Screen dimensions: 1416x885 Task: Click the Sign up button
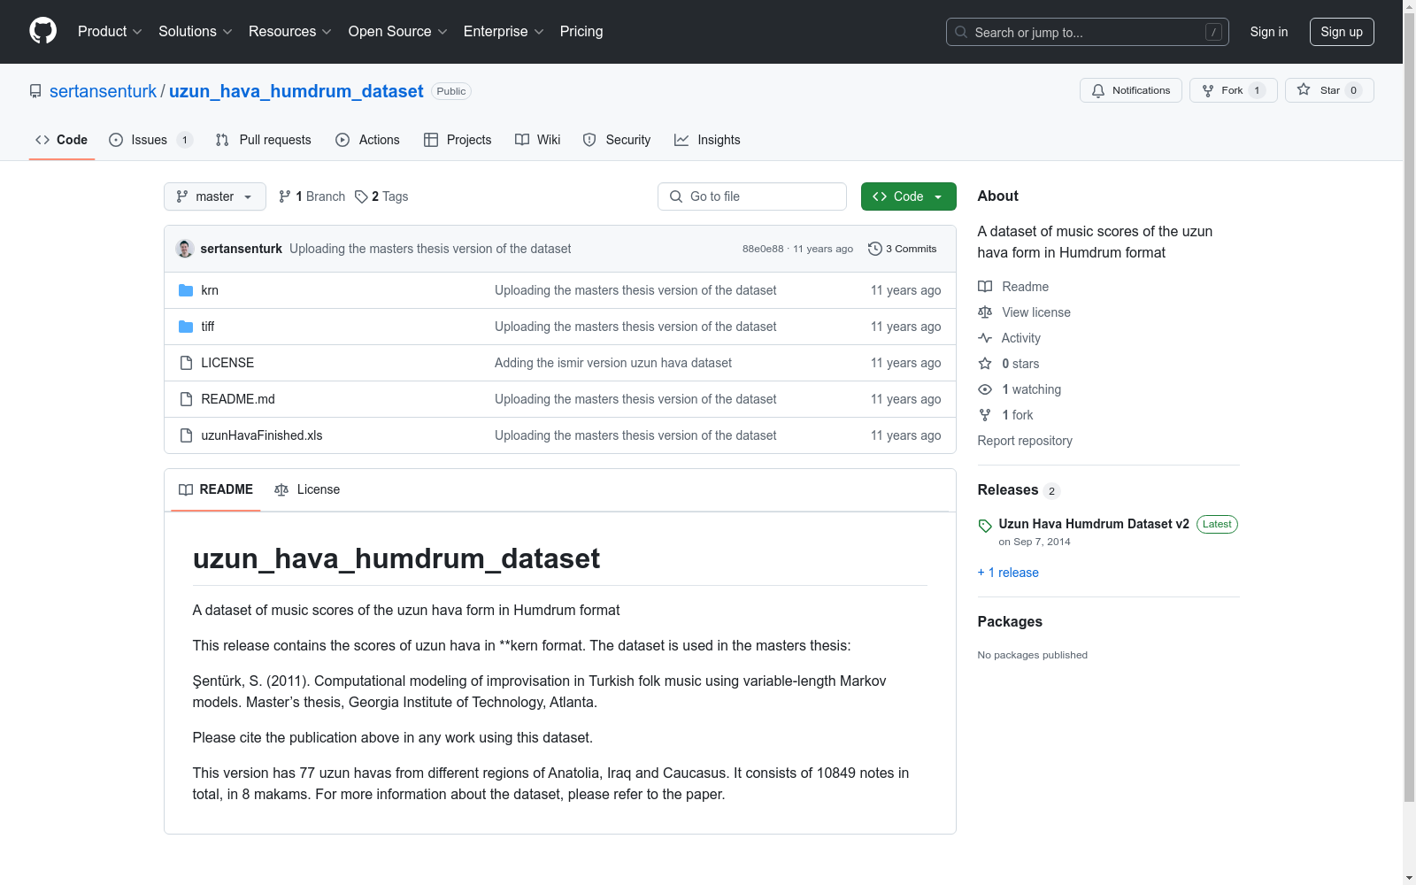1342,32
